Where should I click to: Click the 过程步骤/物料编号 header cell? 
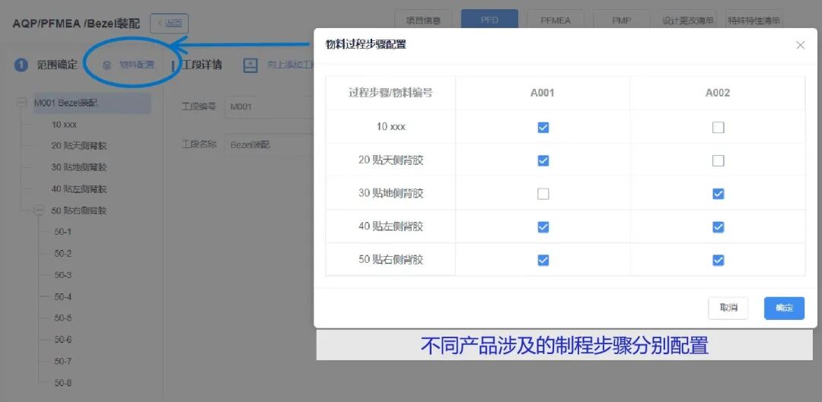pos(390,93)
